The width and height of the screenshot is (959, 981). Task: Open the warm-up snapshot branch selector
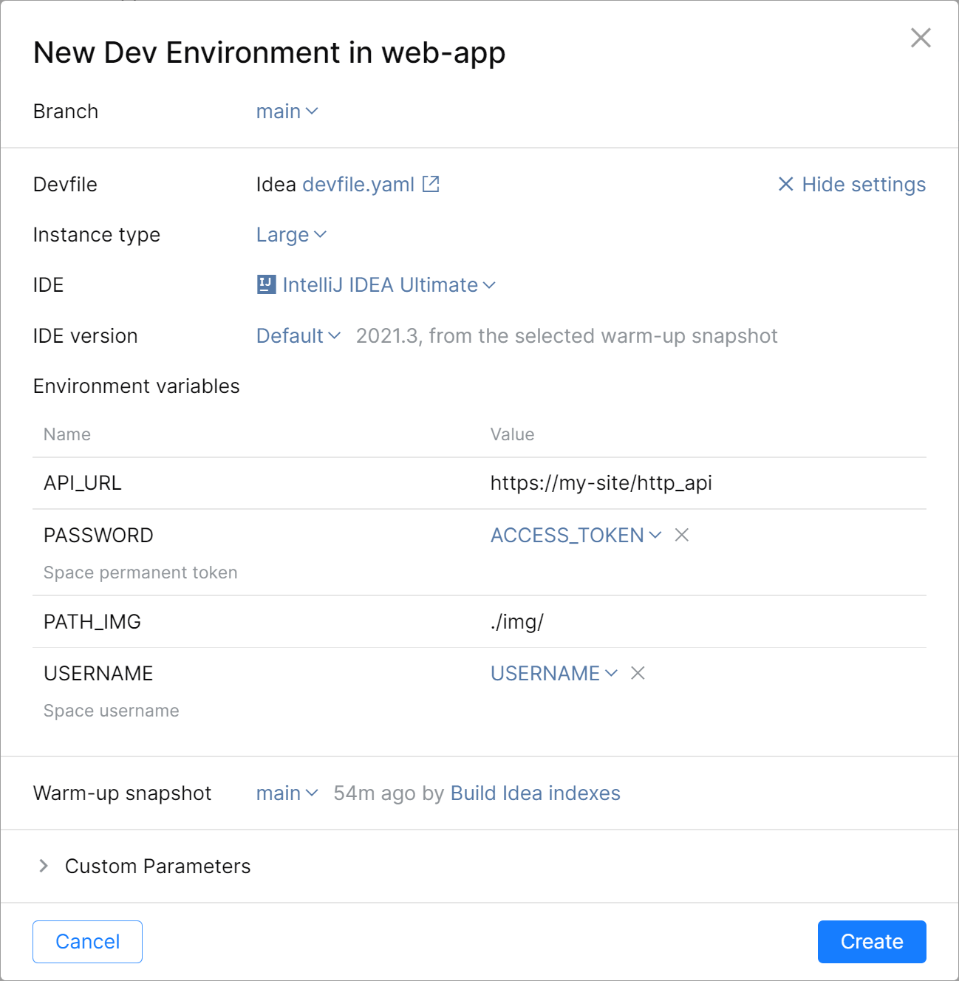287,793
